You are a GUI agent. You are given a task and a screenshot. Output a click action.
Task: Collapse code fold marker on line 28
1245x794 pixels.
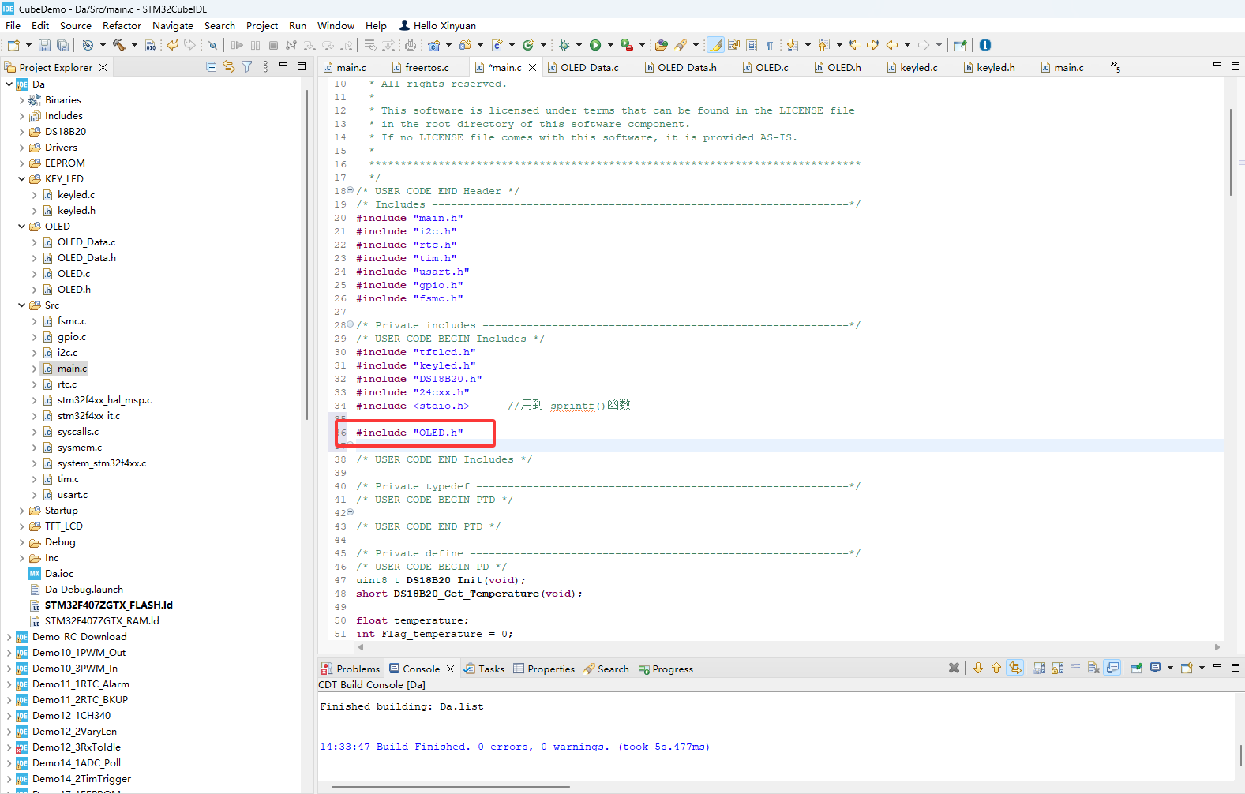[350, 324]
